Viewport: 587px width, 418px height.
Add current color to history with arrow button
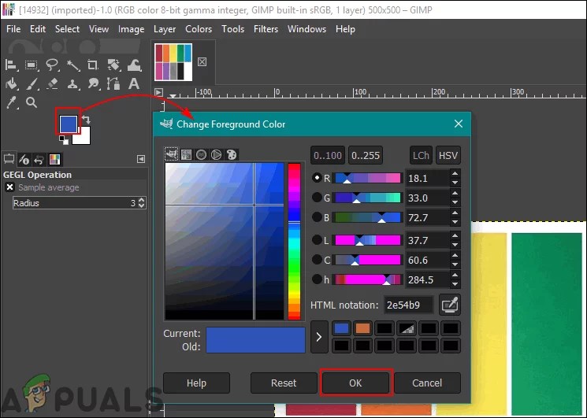(319, 337)
